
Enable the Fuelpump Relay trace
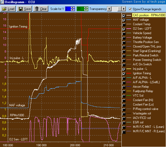pyautogui.click(x=124, y=91)
